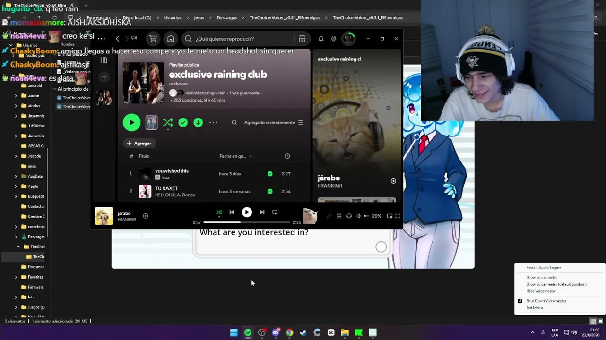Toggle saved checkmark for the playlist
This screenshot has width=606, height=340.
[183, 123]
